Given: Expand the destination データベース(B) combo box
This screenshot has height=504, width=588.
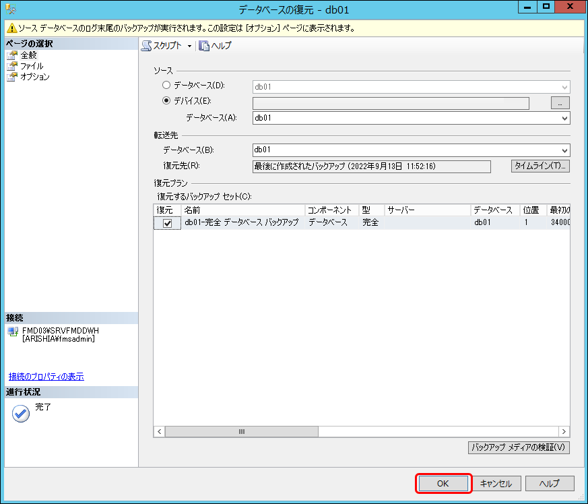Looking at the screenshot, I should pyautogui.click(x=564, y=150).
